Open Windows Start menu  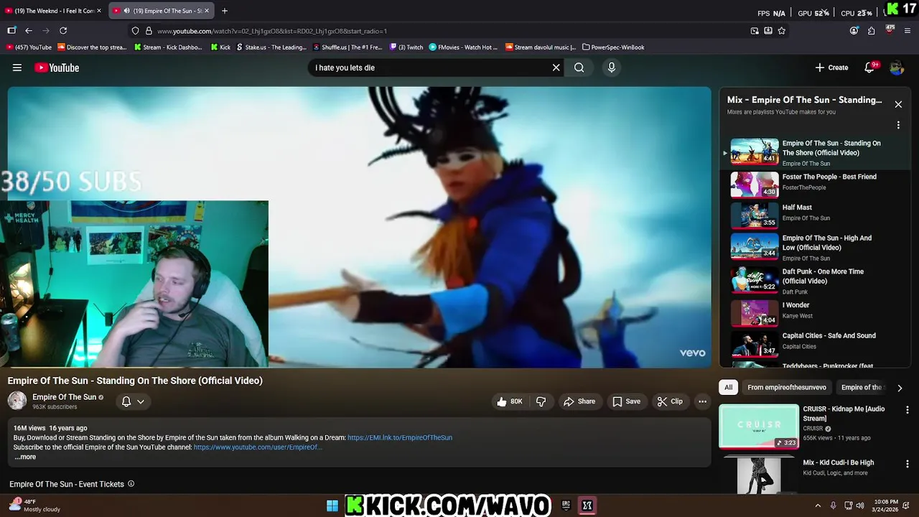(x=332, y=506)
